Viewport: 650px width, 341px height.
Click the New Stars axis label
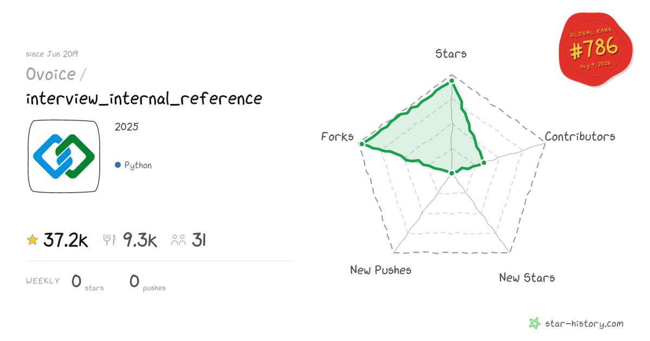pos(527,278)
